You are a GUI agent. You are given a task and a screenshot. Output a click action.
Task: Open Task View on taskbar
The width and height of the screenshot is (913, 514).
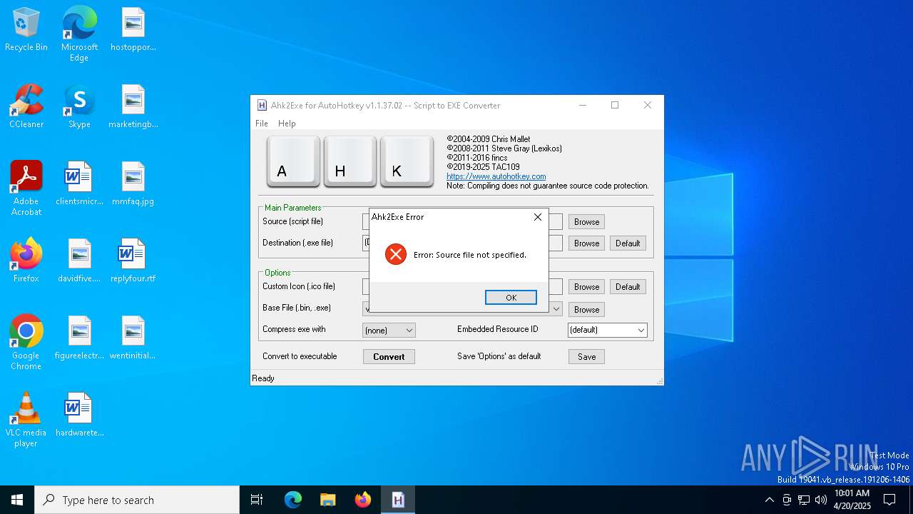click(257, 500)
